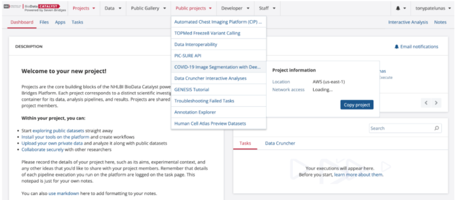Follow the Collaborate securely link
458x200 pixels.
point(42,150)
